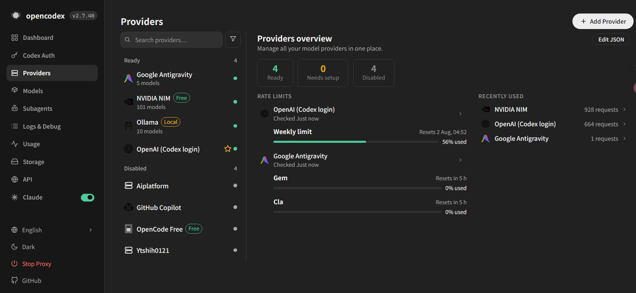Click OpenCode Free disabled status dot
636x293 pixels.
pyautogui.click(x=235, y=229)
